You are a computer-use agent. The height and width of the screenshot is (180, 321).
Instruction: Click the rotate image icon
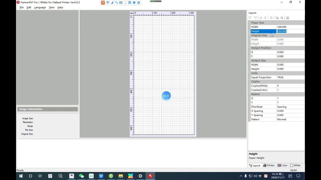point(277,18)
